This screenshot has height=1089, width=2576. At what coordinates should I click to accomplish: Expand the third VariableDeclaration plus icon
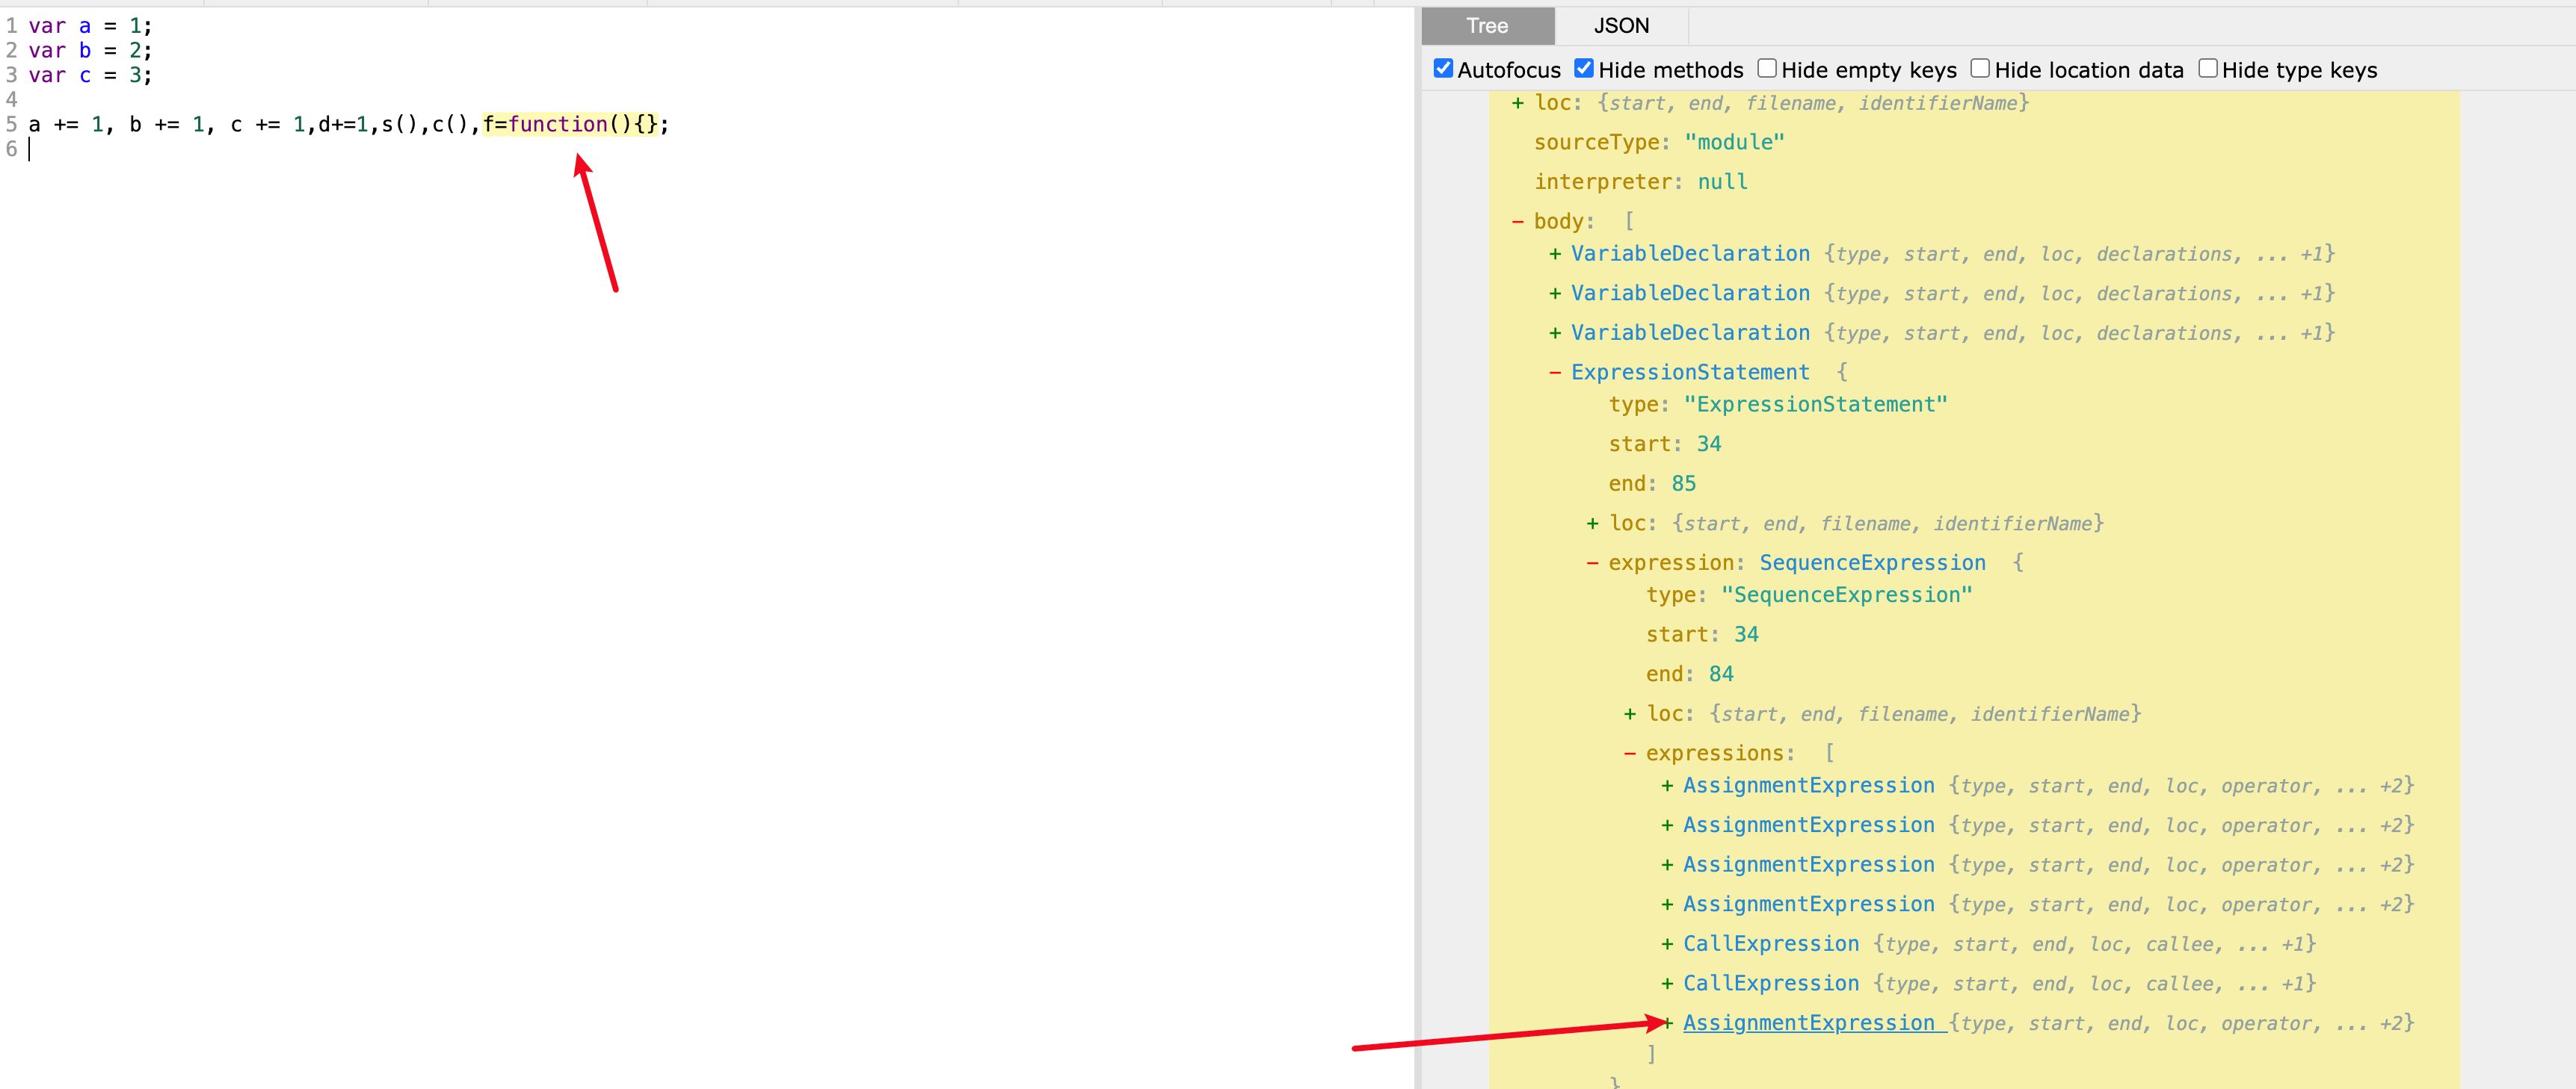click(x=1555, y=332)
